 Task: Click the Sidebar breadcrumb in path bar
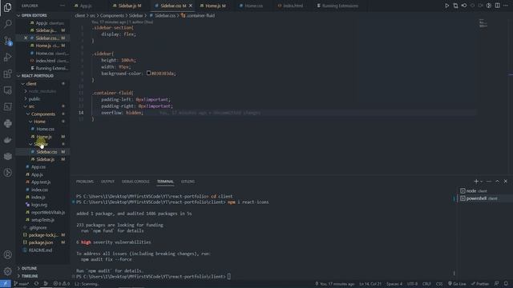point(135,15)
